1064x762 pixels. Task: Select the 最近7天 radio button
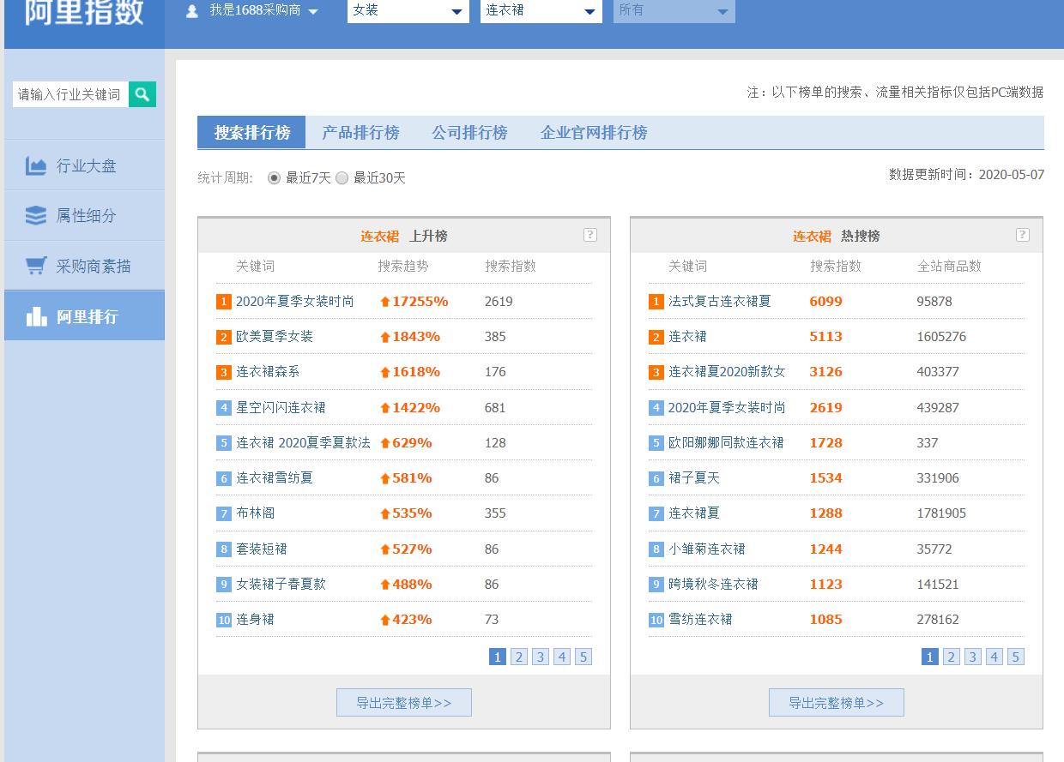click(x=274, y=178)
